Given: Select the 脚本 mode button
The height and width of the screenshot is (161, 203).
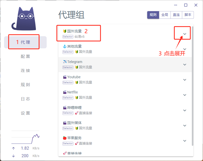Looking at the screenshot, I should pos(188,15).
